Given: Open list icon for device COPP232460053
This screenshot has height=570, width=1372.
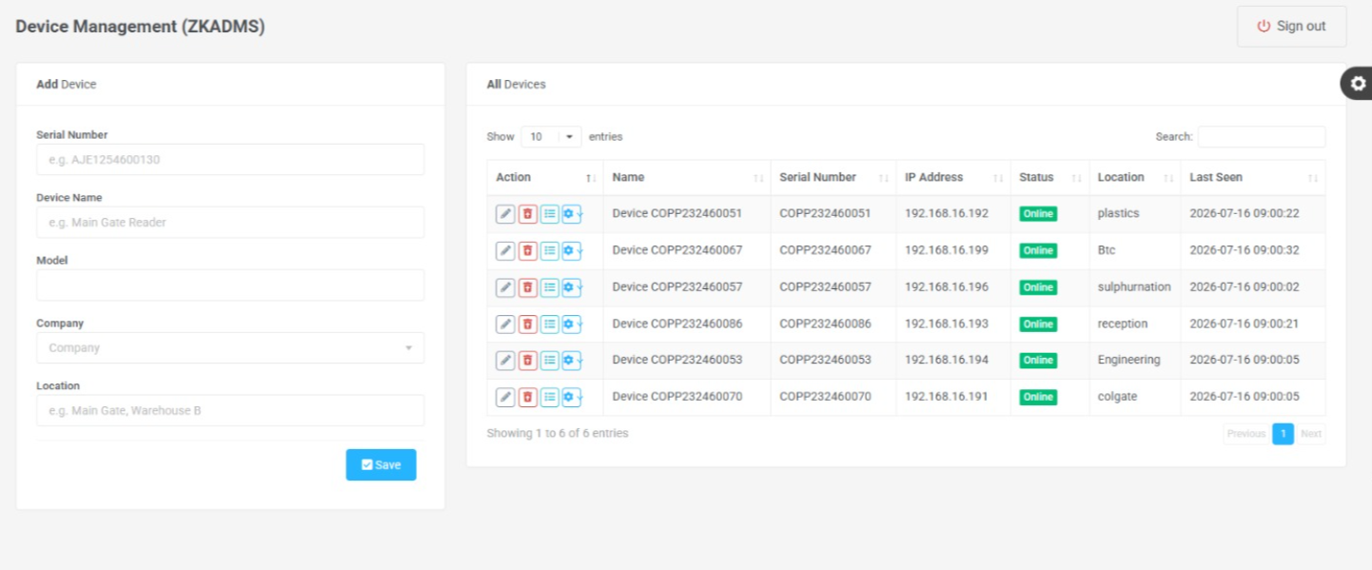Looking at the screenshot, I should click(550, 360).
